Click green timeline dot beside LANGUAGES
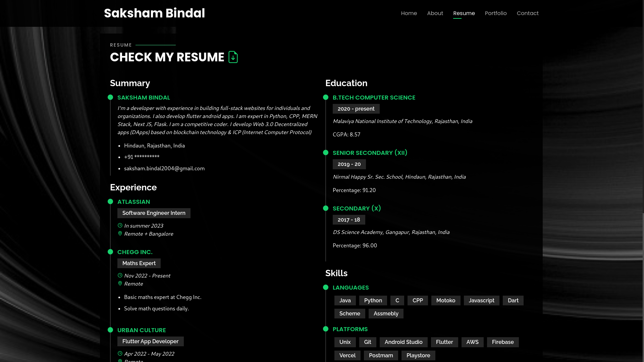644x362 pixels. 326,287
